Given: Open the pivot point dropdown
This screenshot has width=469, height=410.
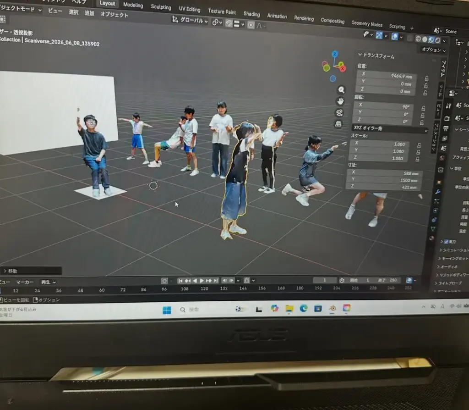Looking at the screenshot, I should click(217, 22).
